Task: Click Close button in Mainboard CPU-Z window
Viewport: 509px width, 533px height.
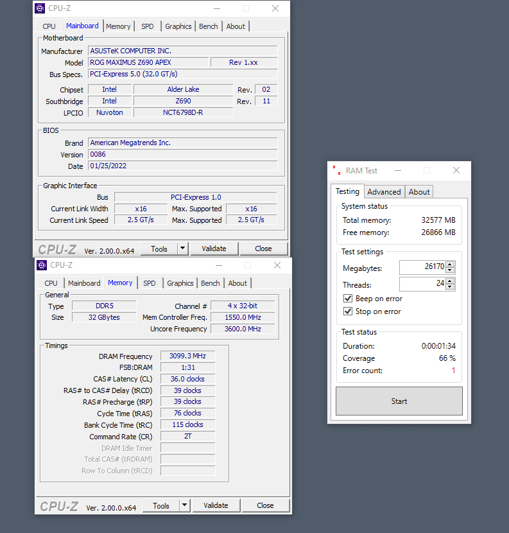Action: tap(263, 249)
